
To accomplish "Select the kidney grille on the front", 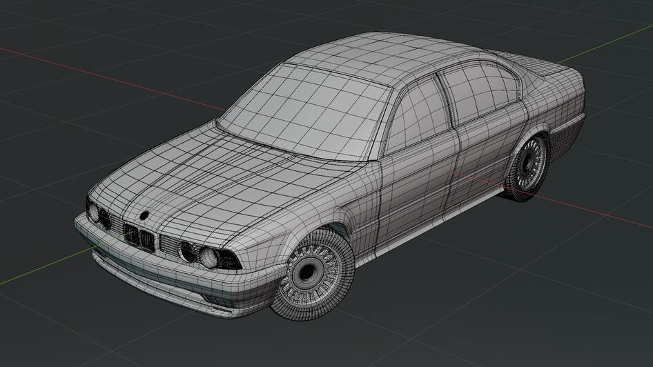I will (139, 238).
